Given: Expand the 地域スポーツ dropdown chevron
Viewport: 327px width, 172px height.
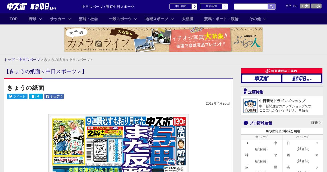Looking at the screenshot, I should (x=172, y=19).
